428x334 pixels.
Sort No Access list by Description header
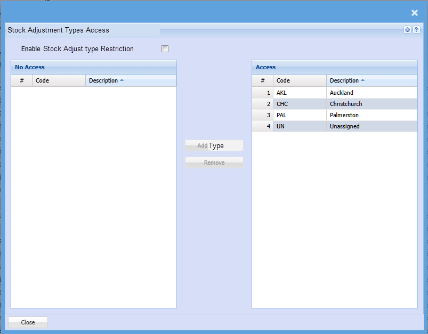[x=130, y=80]
